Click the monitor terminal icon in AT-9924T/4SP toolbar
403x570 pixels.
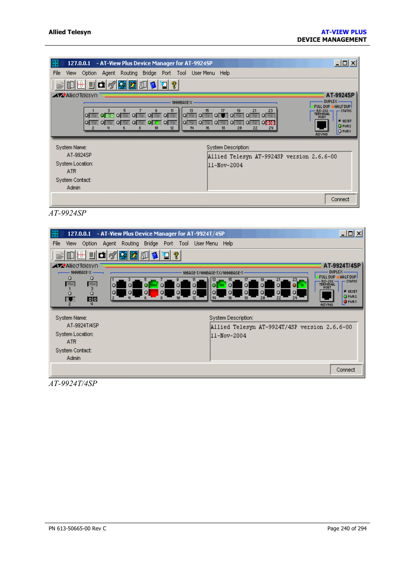[x=166, y=255]
